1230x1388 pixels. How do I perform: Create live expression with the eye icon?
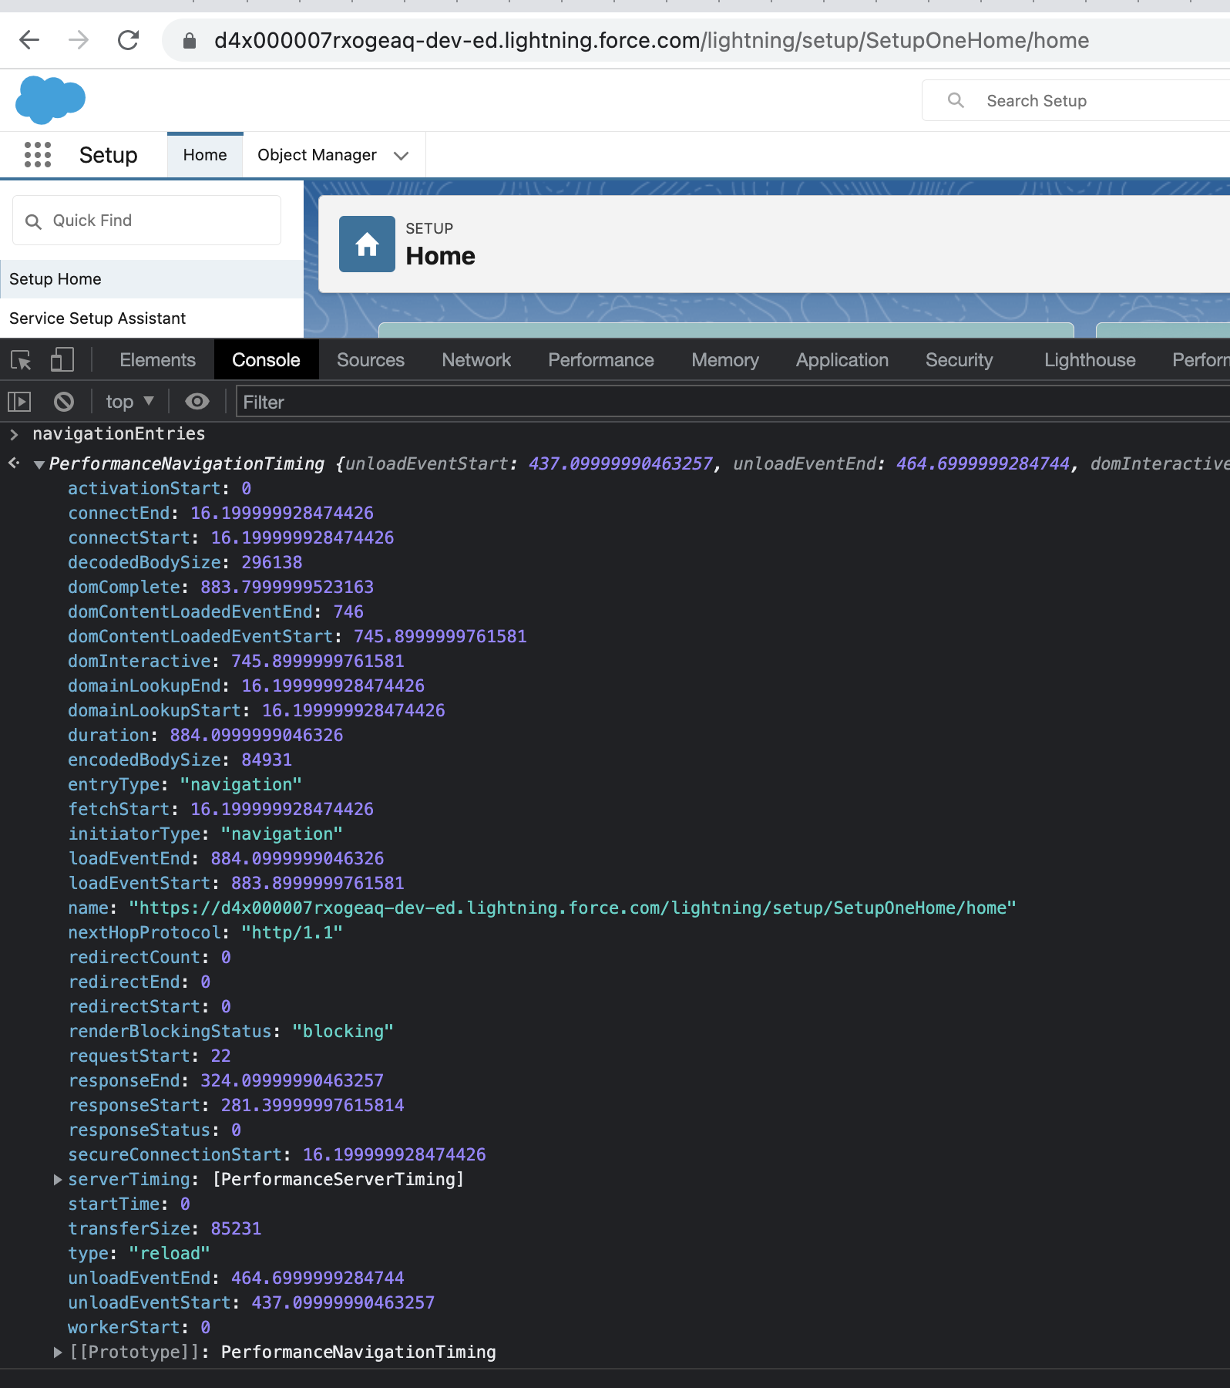(197, 402)
